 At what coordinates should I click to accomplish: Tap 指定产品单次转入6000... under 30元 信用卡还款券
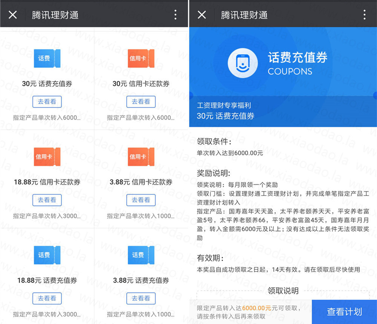pyautogui.click(x=141, y=118)
